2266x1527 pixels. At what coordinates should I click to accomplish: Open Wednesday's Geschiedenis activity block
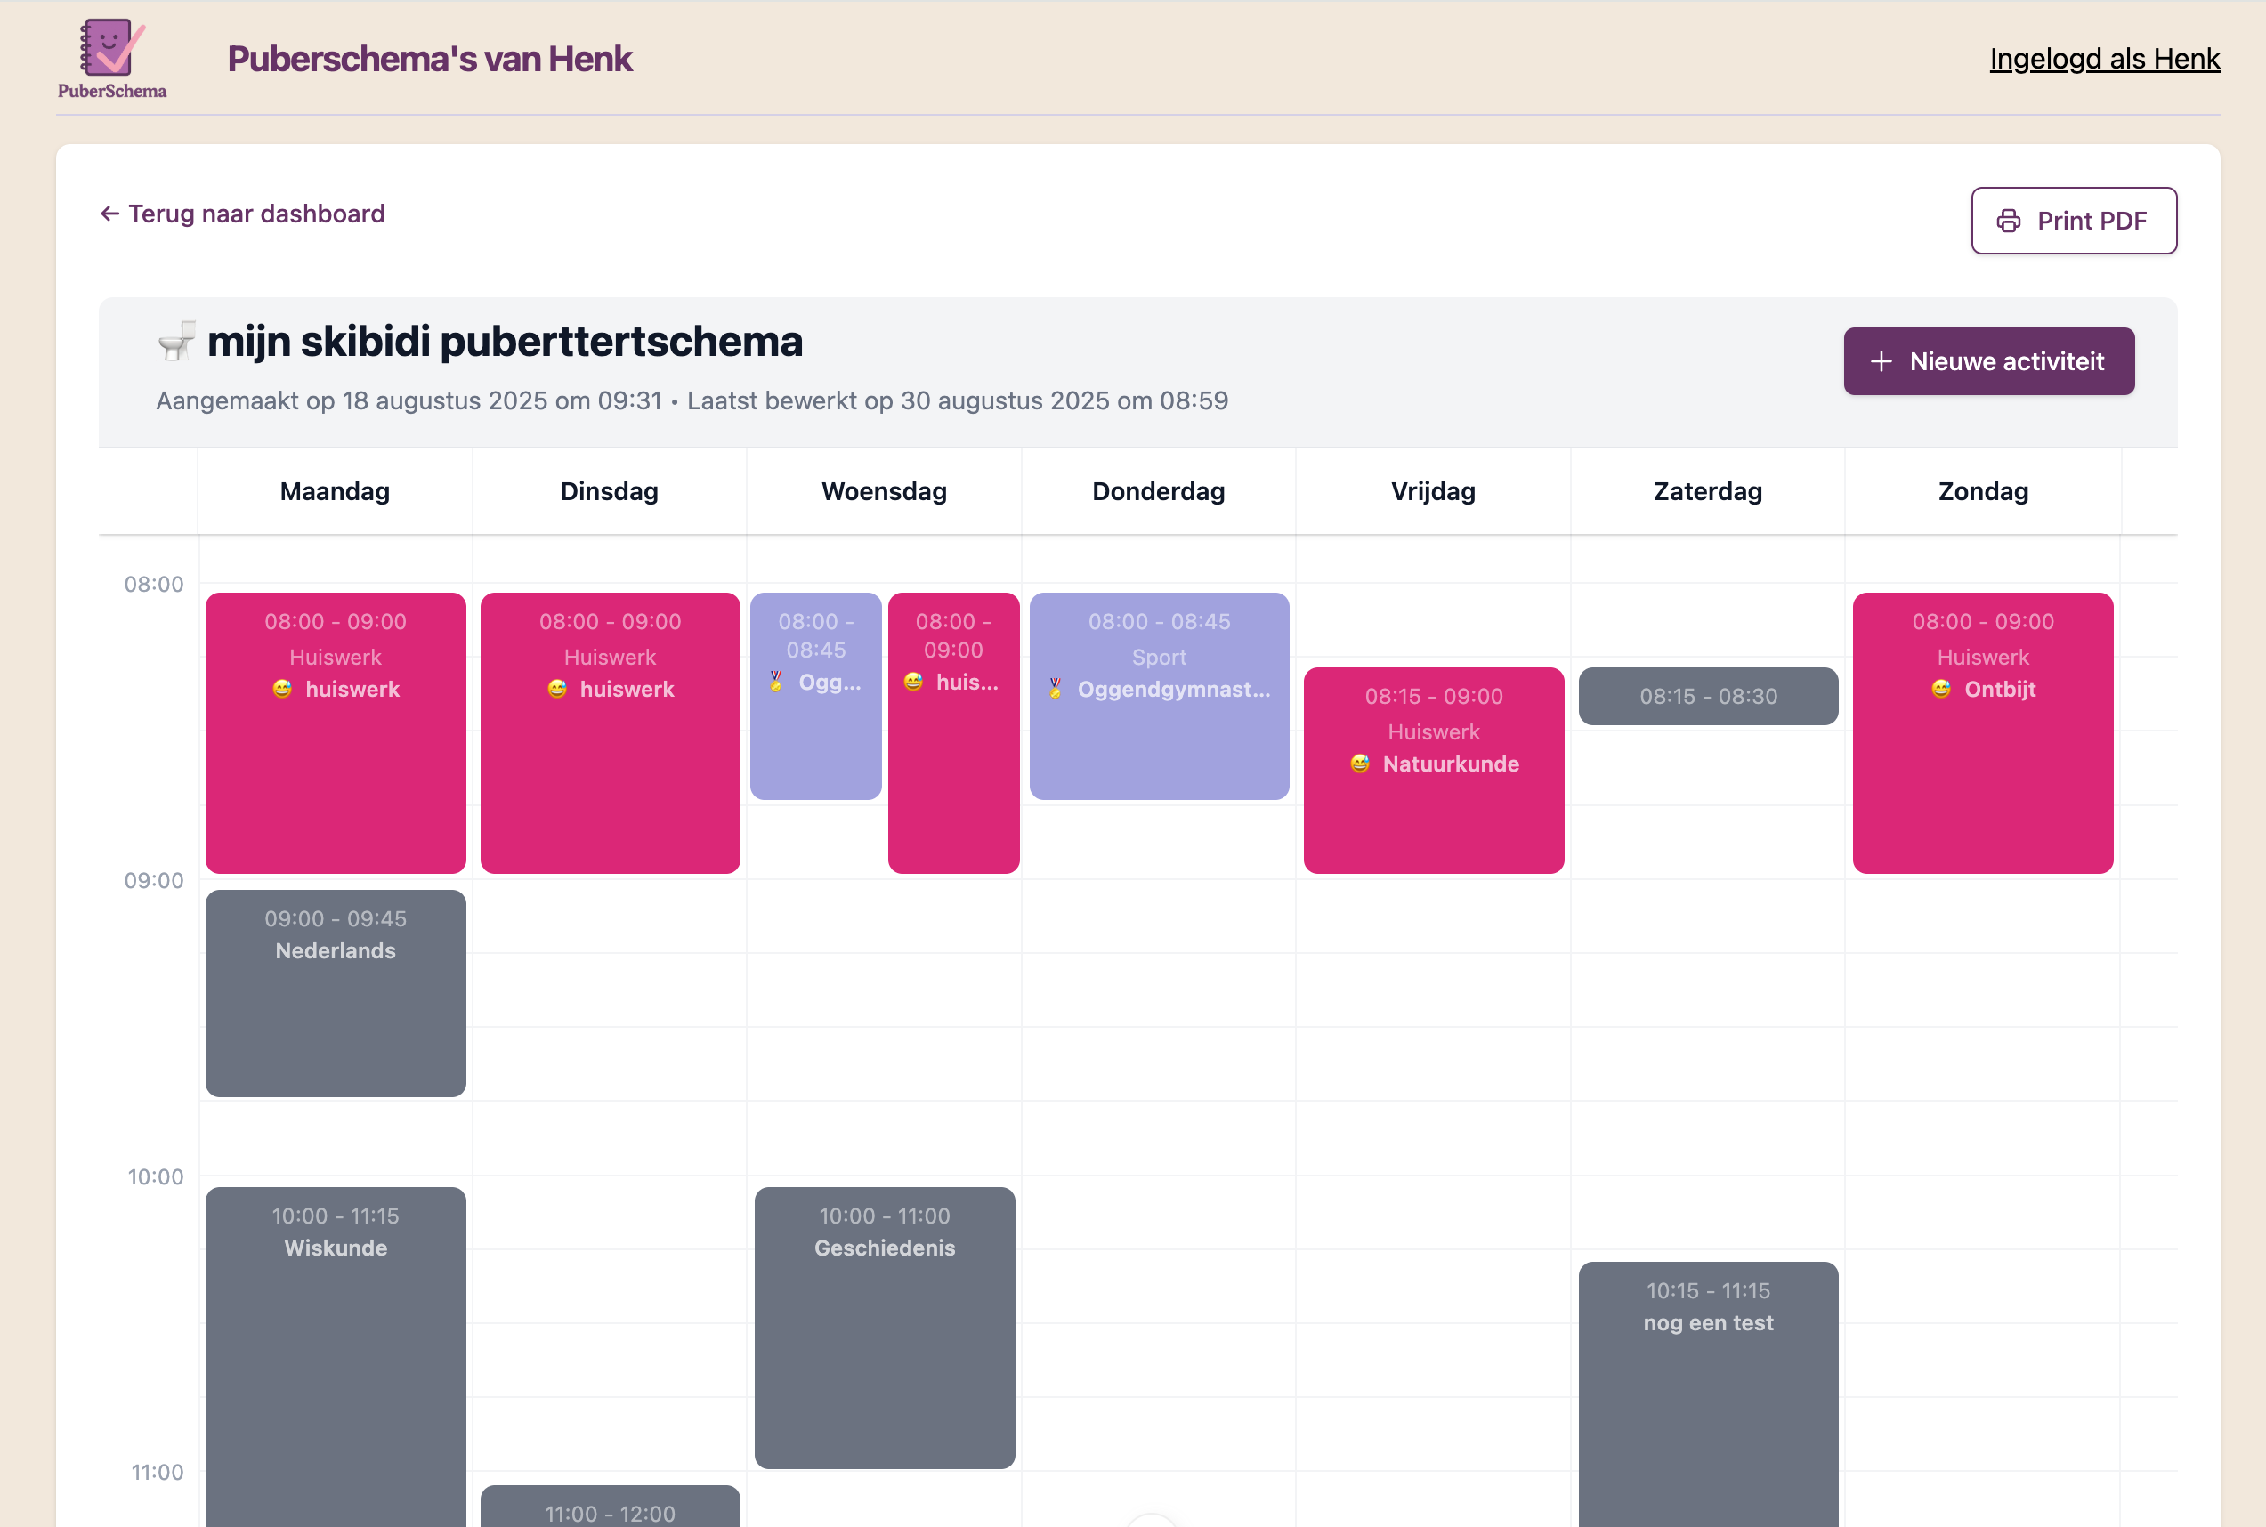point(884,1327)
